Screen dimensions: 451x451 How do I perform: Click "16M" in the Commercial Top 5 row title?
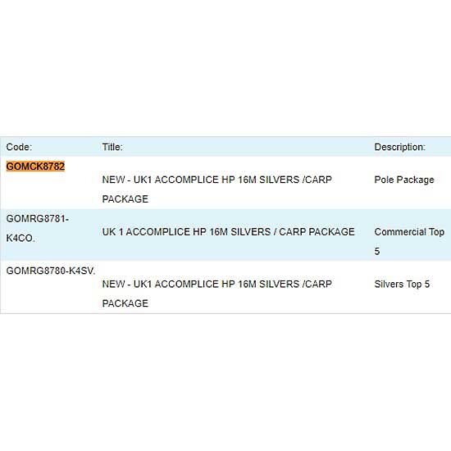(219, 232)
